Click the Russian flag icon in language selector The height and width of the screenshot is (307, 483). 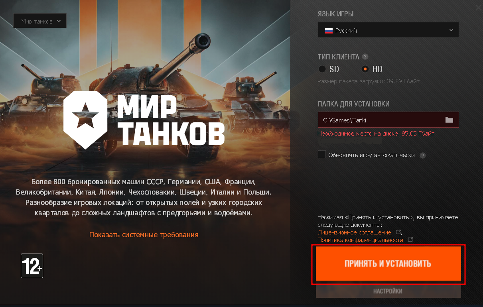click(x=329, y=30)
